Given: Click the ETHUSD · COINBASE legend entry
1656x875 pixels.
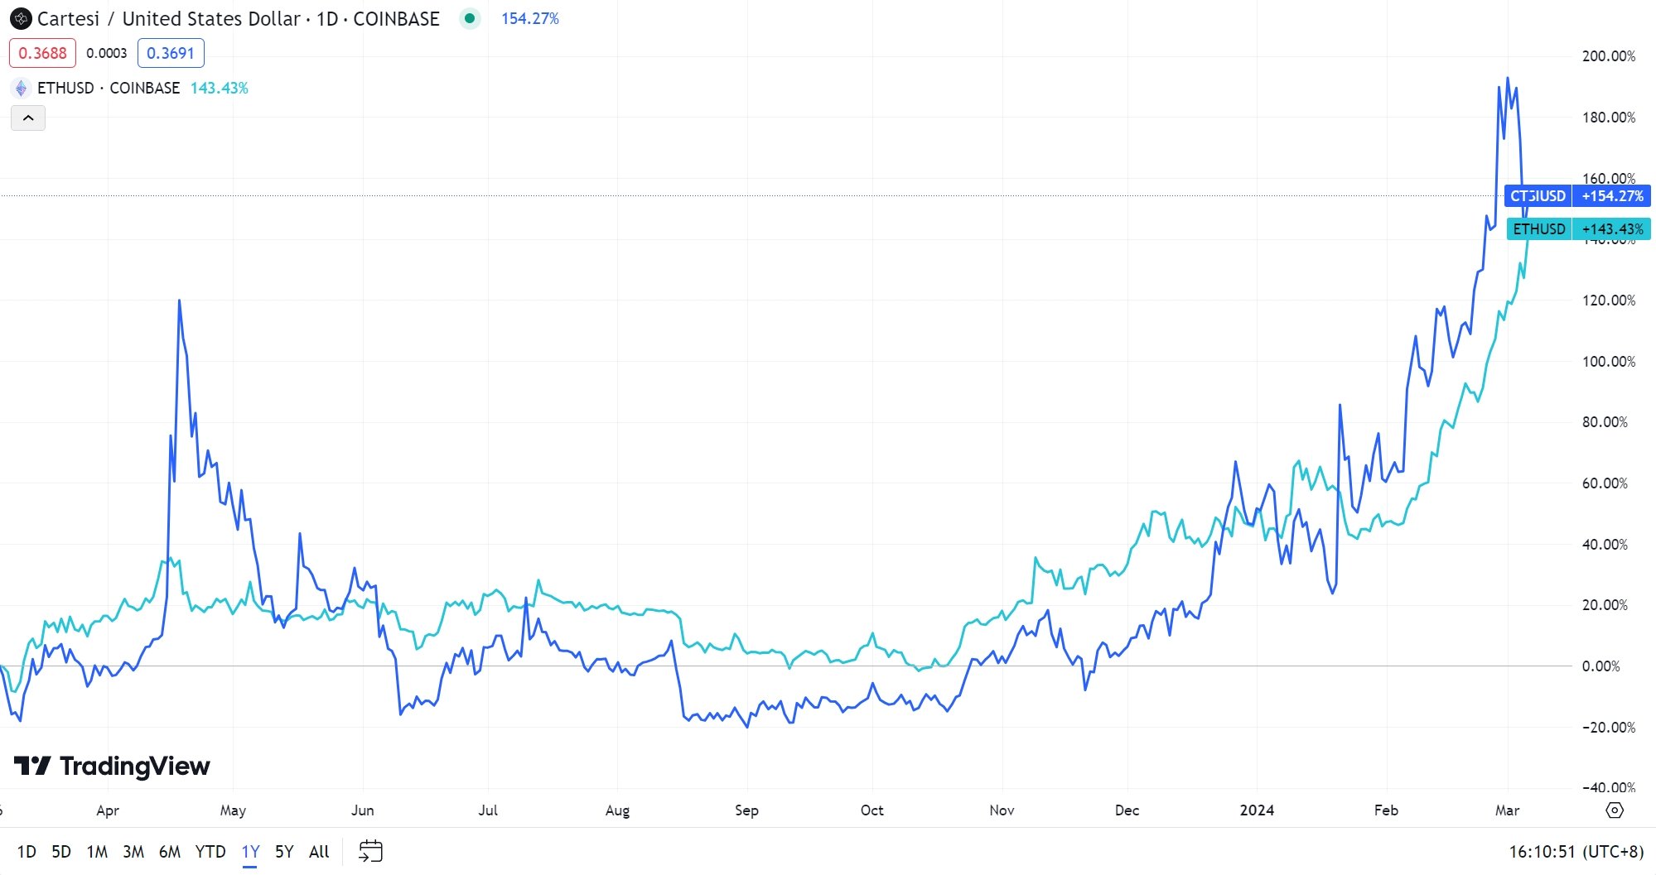Looking at the screenshot, I should (x=108, y=88).
